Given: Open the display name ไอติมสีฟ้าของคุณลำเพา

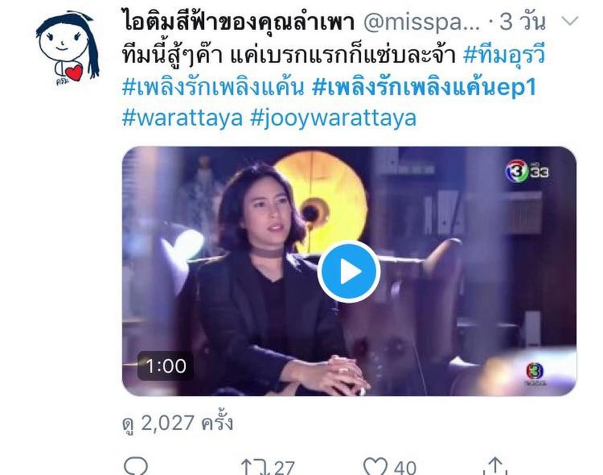Looking at the screenshot, I should (x=239, y=22).
